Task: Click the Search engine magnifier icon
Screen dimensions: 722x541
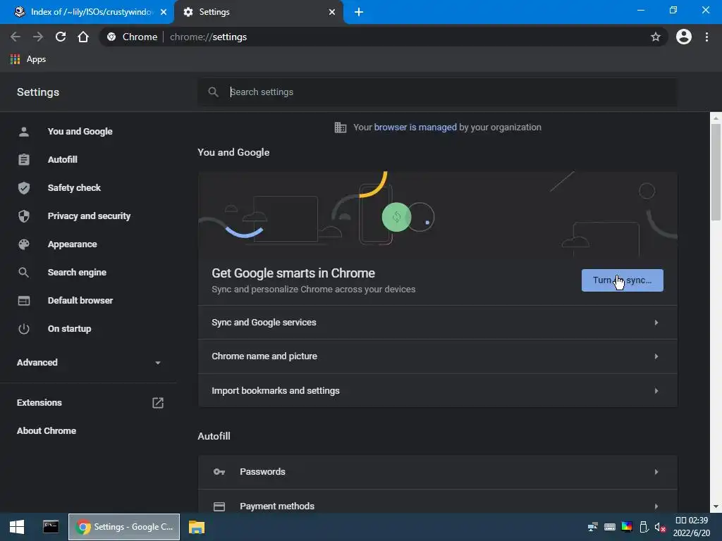Action: pyautogui.click(x=24, y=273)
